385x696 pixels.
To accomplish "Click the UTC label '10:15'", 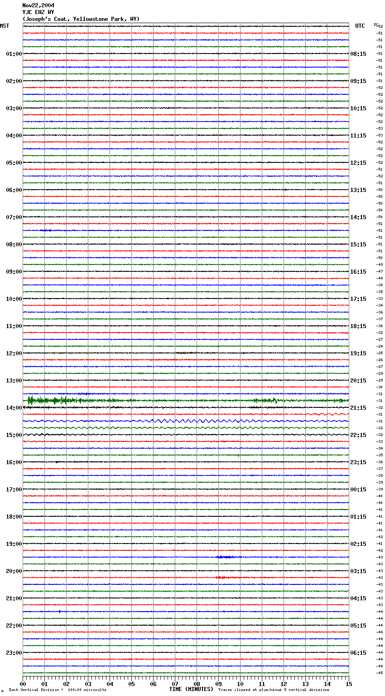I will pyautogui.click(x=358, y=108).
